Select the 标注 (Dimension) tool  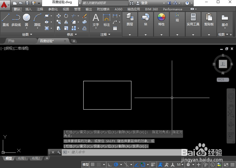(x=106, y=20)
